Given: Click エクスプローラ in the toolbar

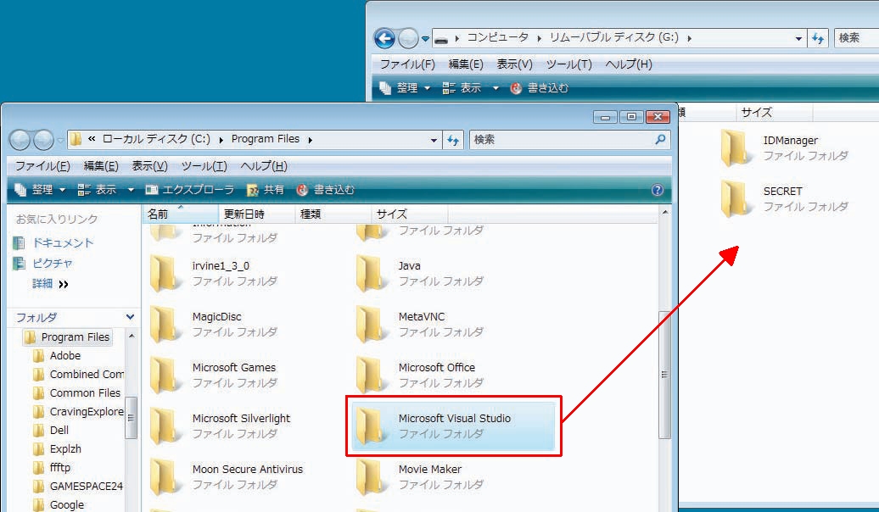Looking at the screenshot, I should pos(189,190).
